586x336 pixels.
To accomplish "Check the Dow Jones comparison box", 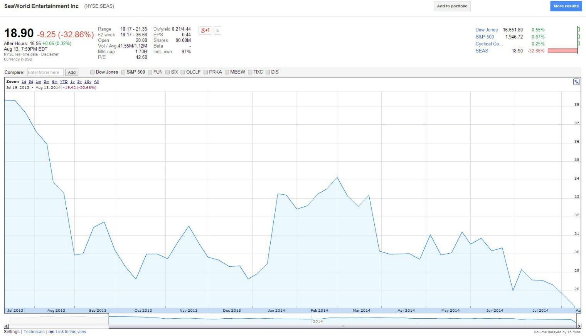I will tap(93, 72).
